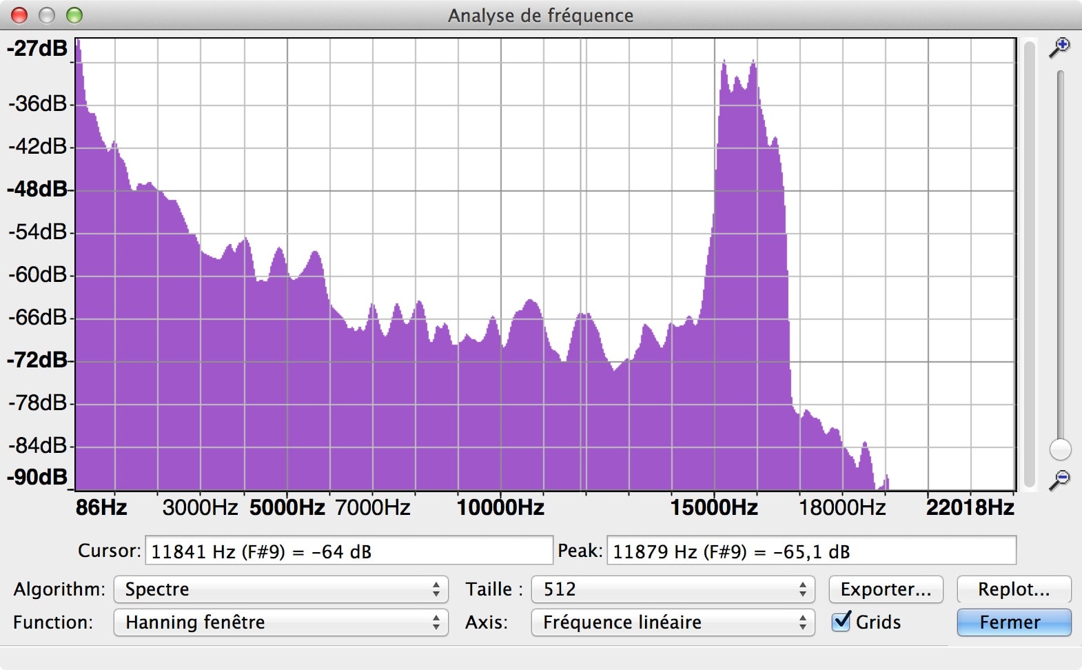Minimize the window with the yellow button
This screenshot has height=670, width=1082.
47,15
